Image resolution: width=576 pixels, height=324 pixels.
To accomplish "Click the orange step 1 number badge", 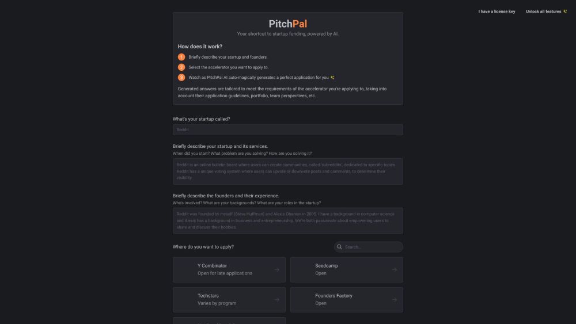I will pos(181,57).
